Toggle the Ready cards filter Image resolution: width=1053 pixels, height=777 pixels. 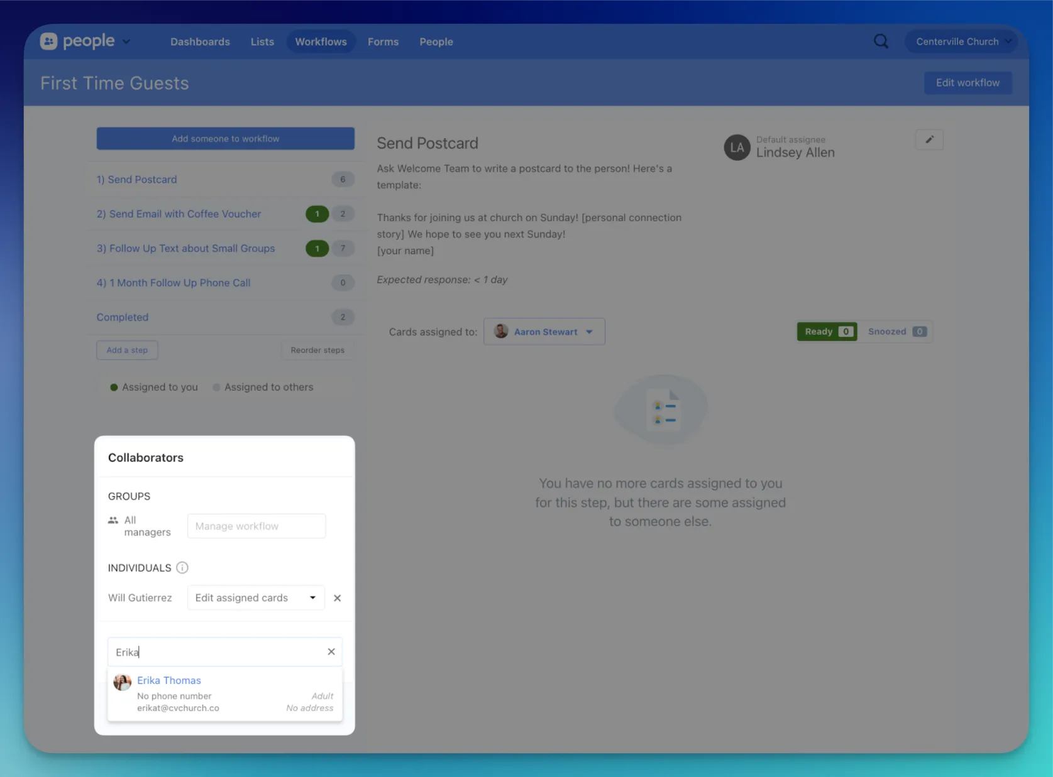827,332
